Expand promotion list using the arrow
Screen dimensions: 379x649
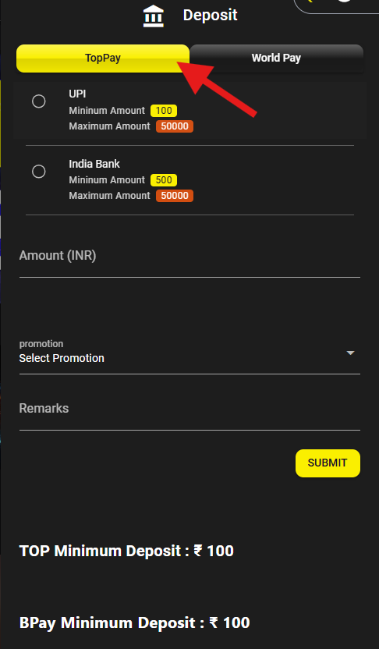click(x=350, y=353)
